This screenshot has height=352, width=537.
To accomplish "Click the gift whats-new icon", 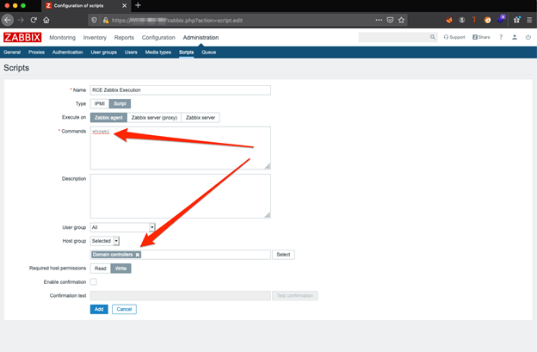I will [x=517, y=20].
